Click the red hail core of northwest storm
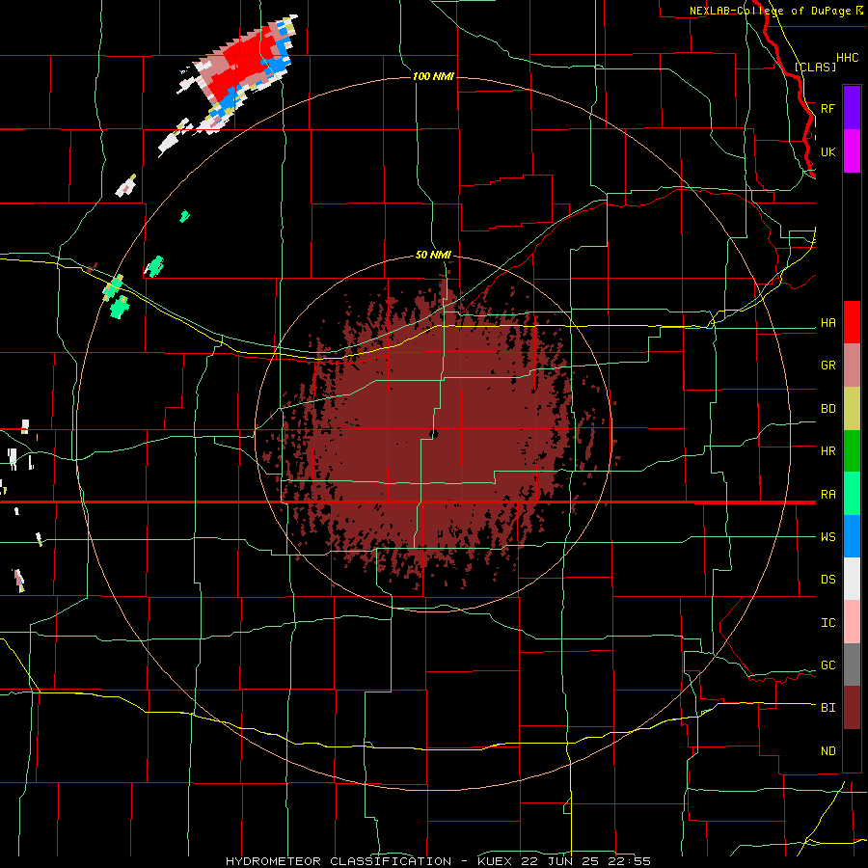Image resolution: width=868 pixels, height=868 pixels. 241,67
